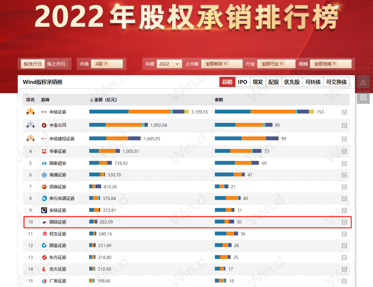373x287 pixels.
Task: Click the 中金公司 1,892.04 amount bar
Action: pos(118,125)
